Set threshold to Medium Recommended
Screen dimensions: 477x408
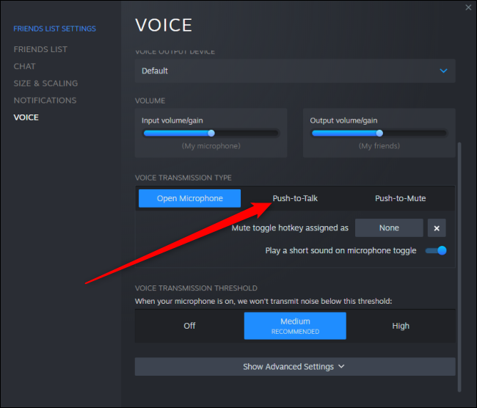pos(295,326)
